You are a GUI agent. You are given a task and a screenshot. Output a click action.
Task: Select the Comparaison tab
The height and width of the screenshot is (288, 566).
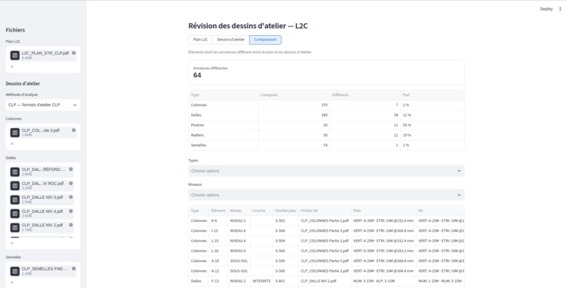[x=265, y=40]
